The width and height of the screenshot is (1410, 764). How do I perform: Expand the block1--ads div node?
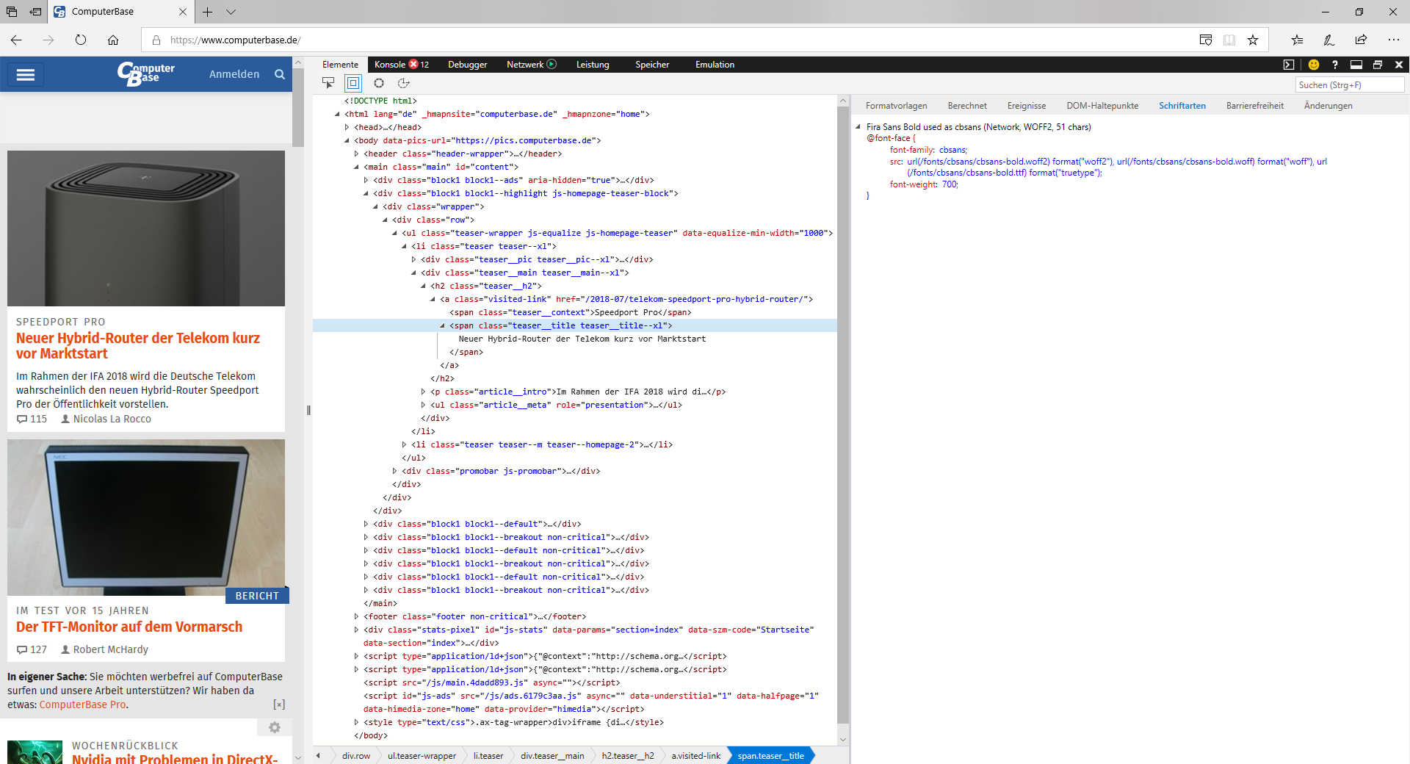[366, 180]
